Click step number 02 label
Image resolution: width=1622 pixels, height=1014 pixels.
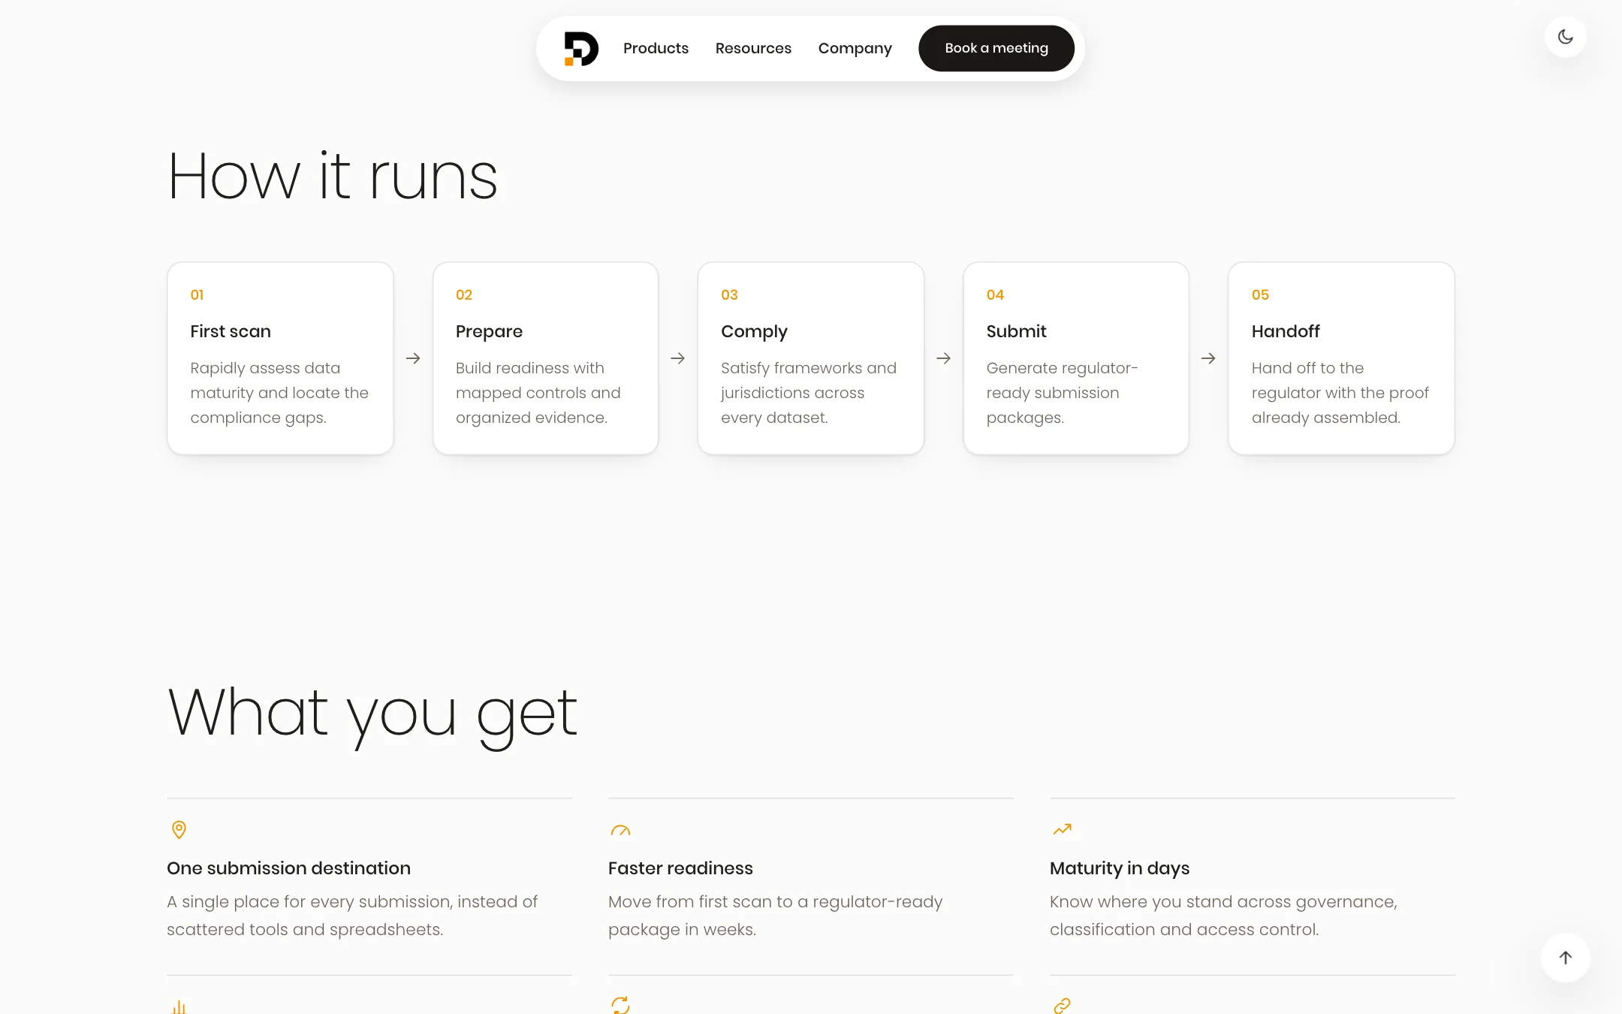coord(464,295)
